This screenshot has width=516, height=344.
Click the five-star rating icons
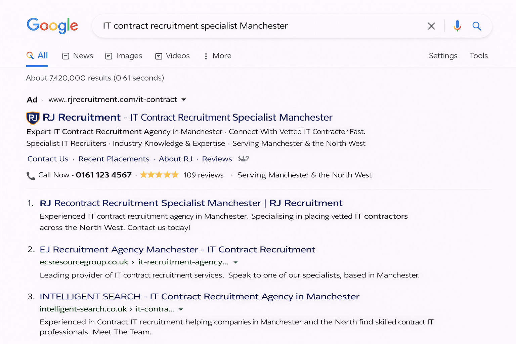click(159, 175)
